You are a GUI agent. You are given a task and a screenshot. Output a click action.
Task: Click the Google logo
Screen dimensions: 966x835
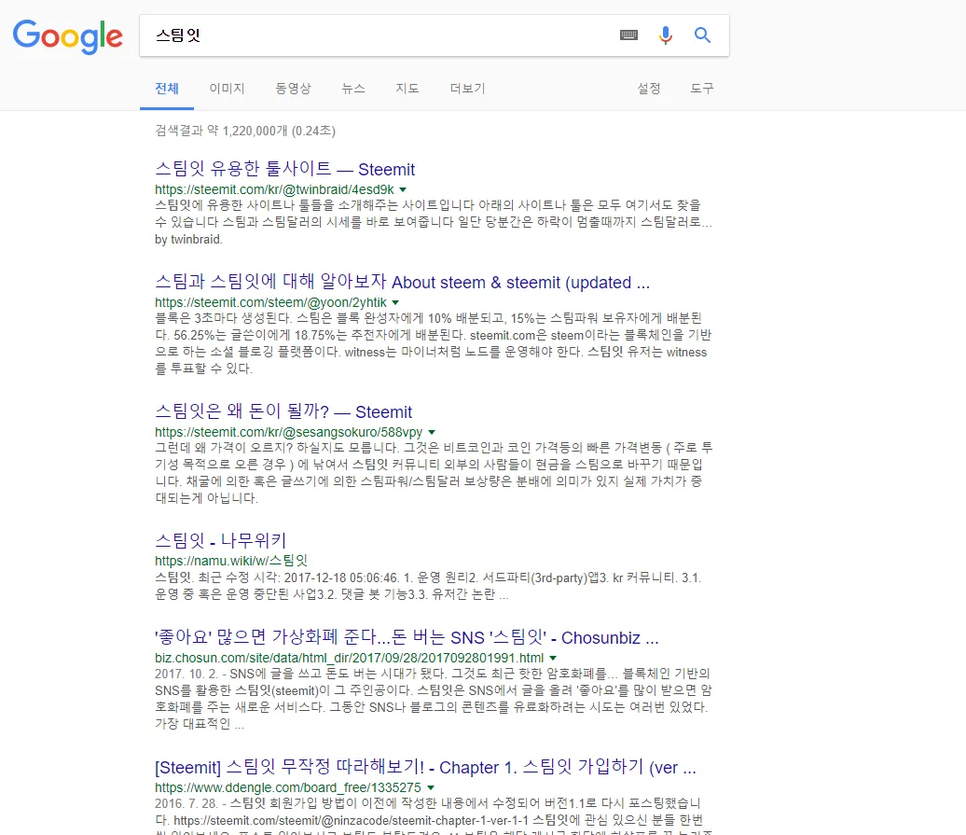[68, 36]
